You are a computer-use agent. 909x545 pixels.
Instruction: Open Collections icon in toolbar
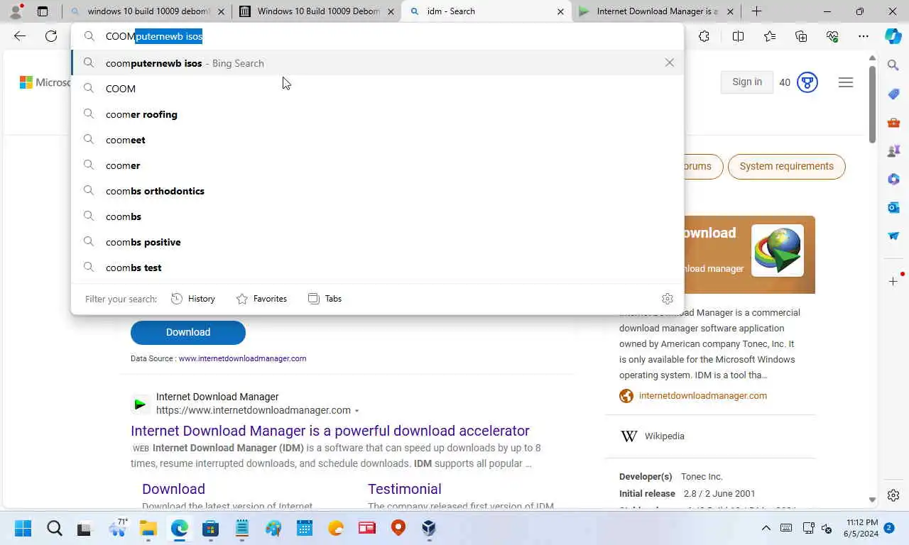click(801, 36)
